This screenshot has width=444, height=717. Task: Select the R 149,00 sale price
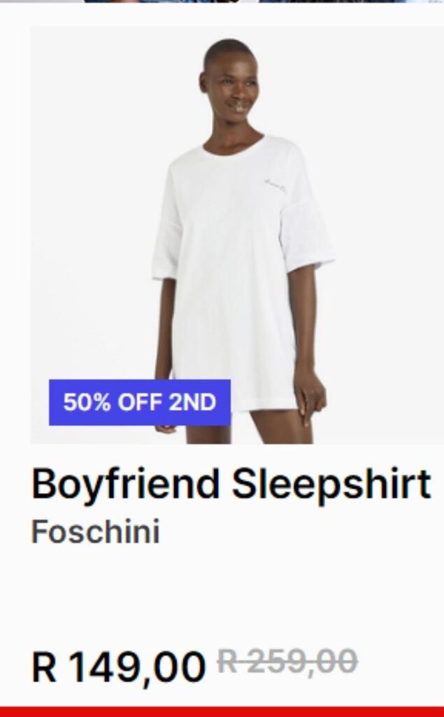[x=118, y=667]
